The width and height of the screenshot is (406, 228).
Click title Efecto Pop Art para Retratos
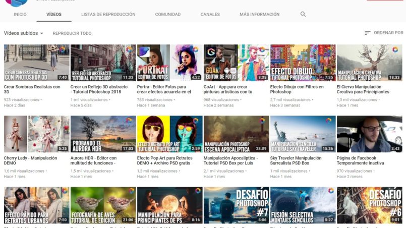coord(165,160)
